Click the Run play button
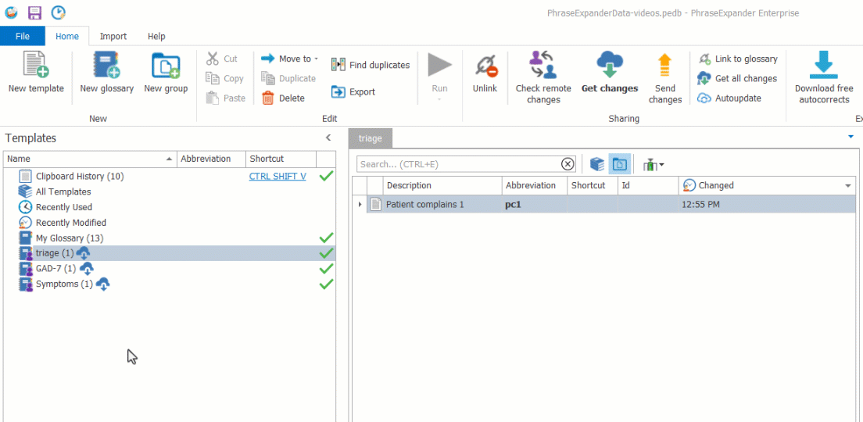This screenshot has width=863, height=422. (x=440, y=65)
